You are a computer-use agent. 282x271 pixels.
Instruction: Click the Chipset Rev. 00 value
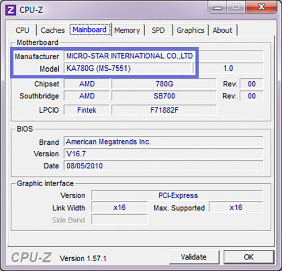coord(251,84)
